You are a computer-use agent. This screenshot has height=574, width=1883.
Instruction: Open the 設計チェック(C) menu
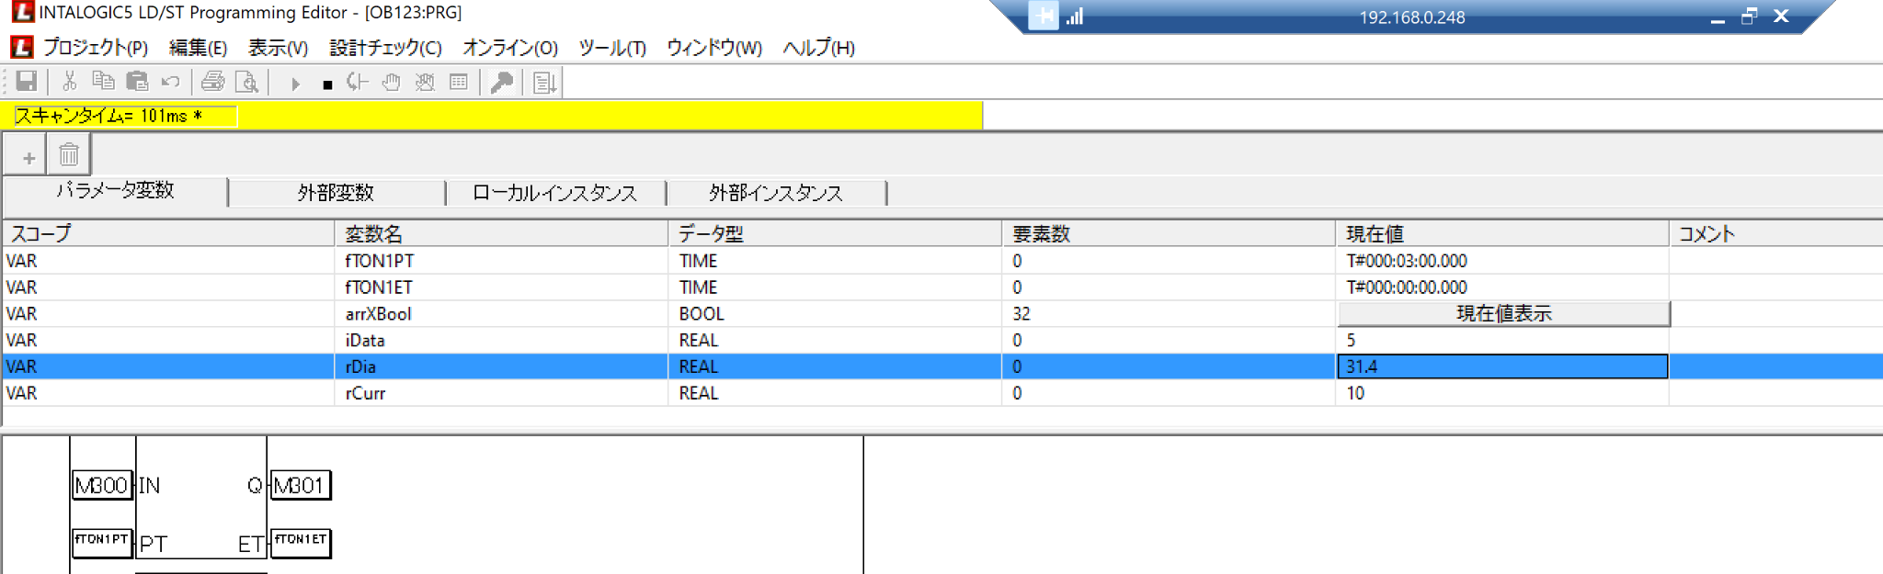tap(385, 48)
